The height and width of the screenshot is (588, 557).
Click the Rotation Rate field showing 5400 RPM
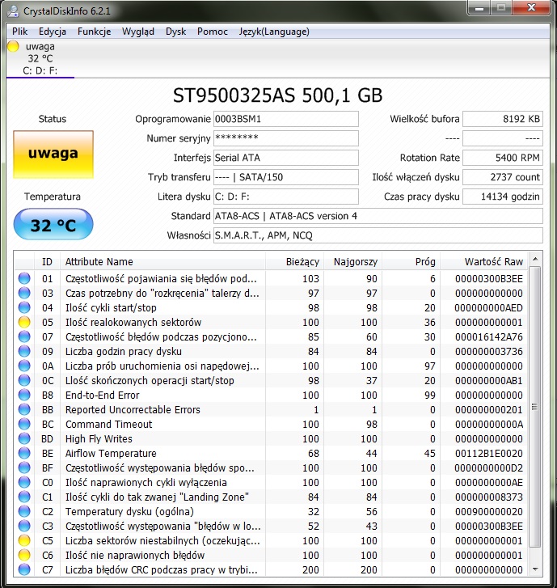pyautogui.click(x=503, y=158)
